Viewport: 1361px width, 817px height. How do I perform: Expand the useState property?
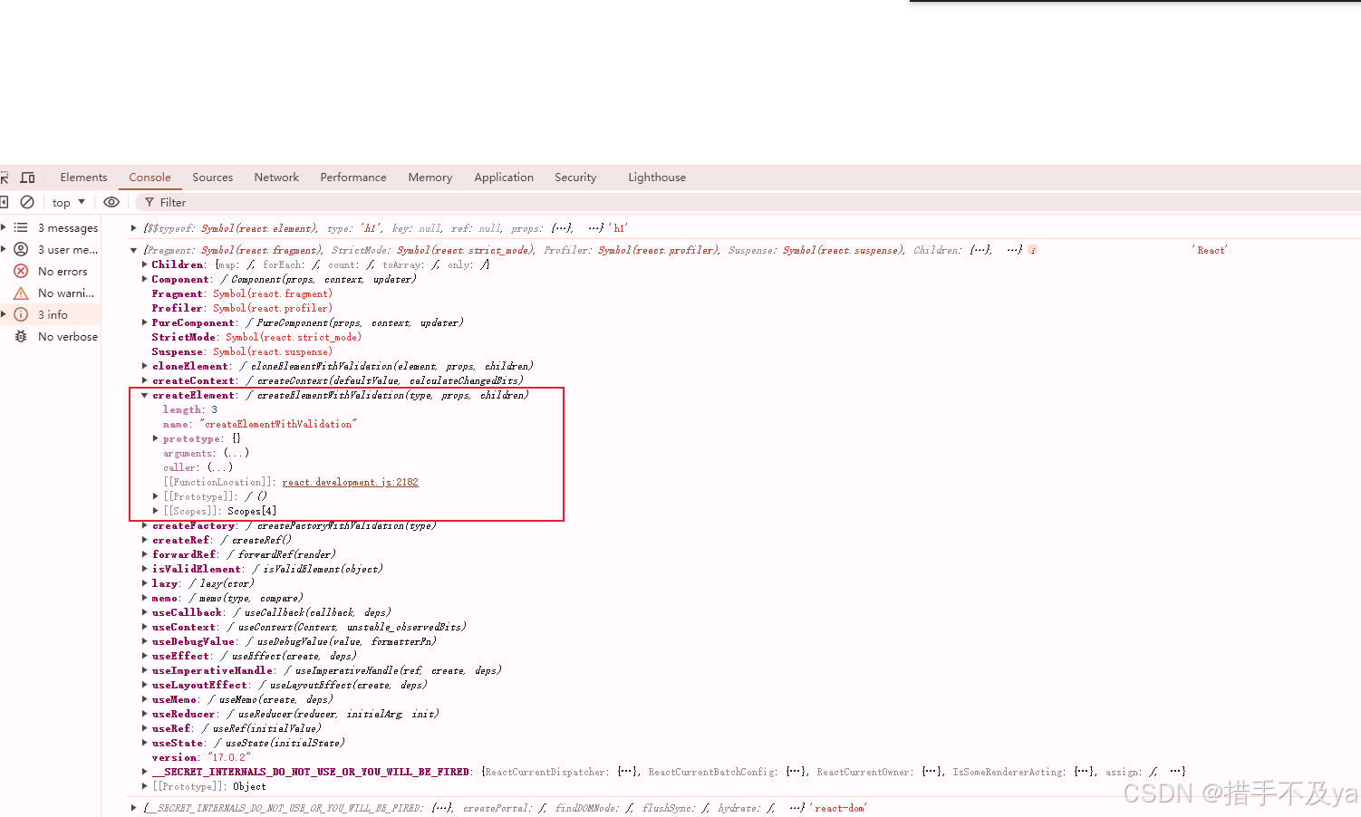tap(145, 743)
